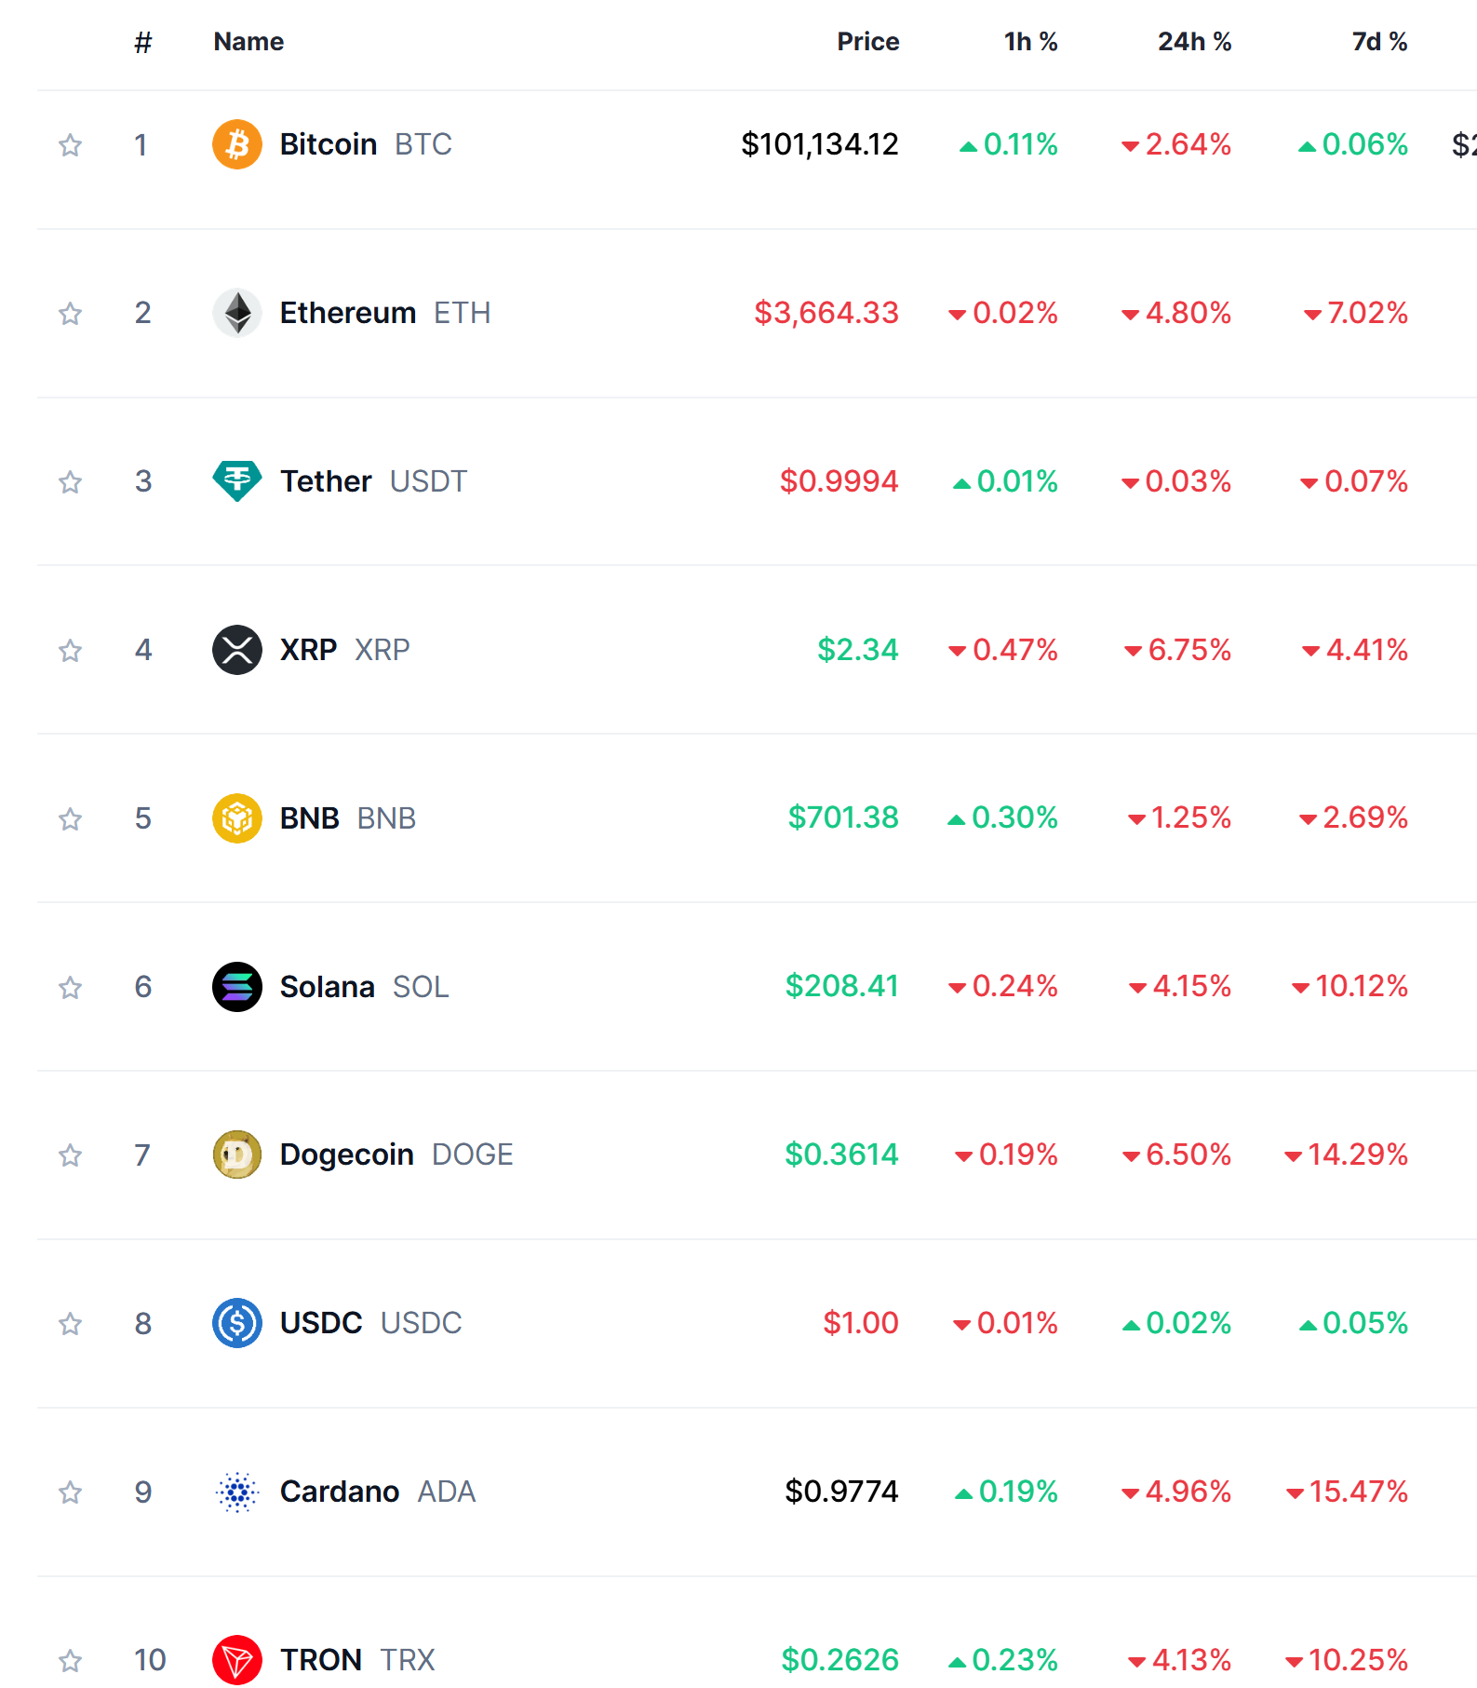This screenshot has height=1688, width=1477.
Task: Click the XRP logo icon
Action: pos(238,650)
